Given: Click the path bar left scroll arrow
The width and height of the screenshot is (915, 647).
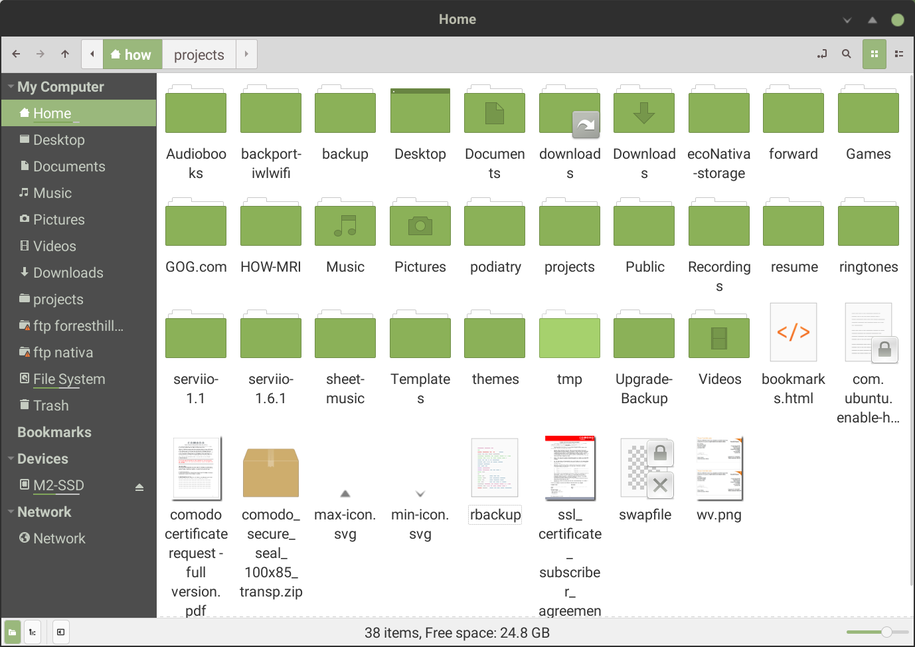Looking at the screenshot, I should tap(92, 54).
